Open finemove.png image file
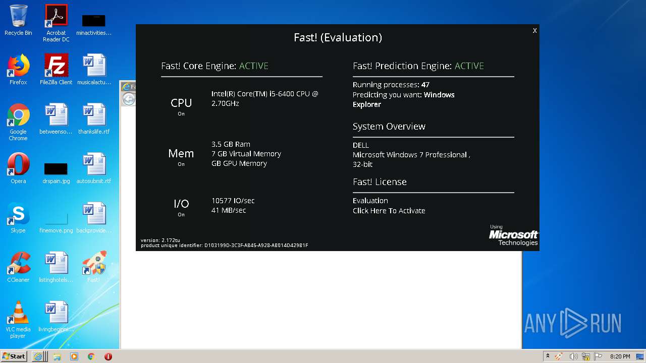Viewport: 646px width, 363px height. [x=56, y=222]
